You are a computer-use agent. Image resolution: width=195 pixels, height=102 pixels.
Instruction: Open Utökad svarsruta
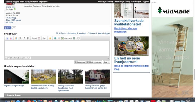click(x=94, y=62)
